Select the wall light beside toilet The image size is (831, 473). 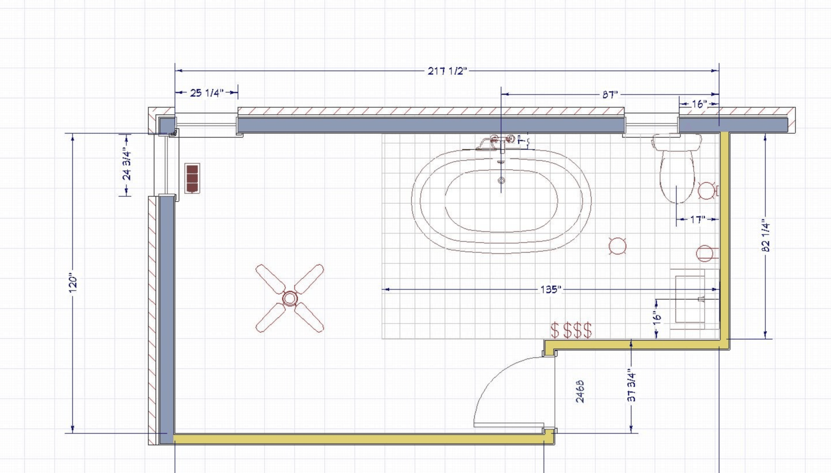point(707,190)
